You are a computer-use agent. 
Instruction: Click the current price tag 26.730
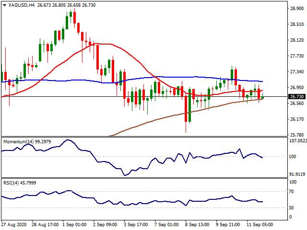(297, 97)
